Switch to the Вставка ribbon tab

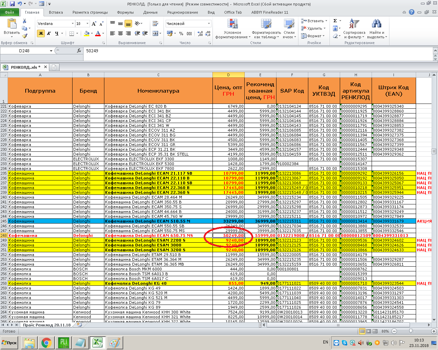pos(56,12)
